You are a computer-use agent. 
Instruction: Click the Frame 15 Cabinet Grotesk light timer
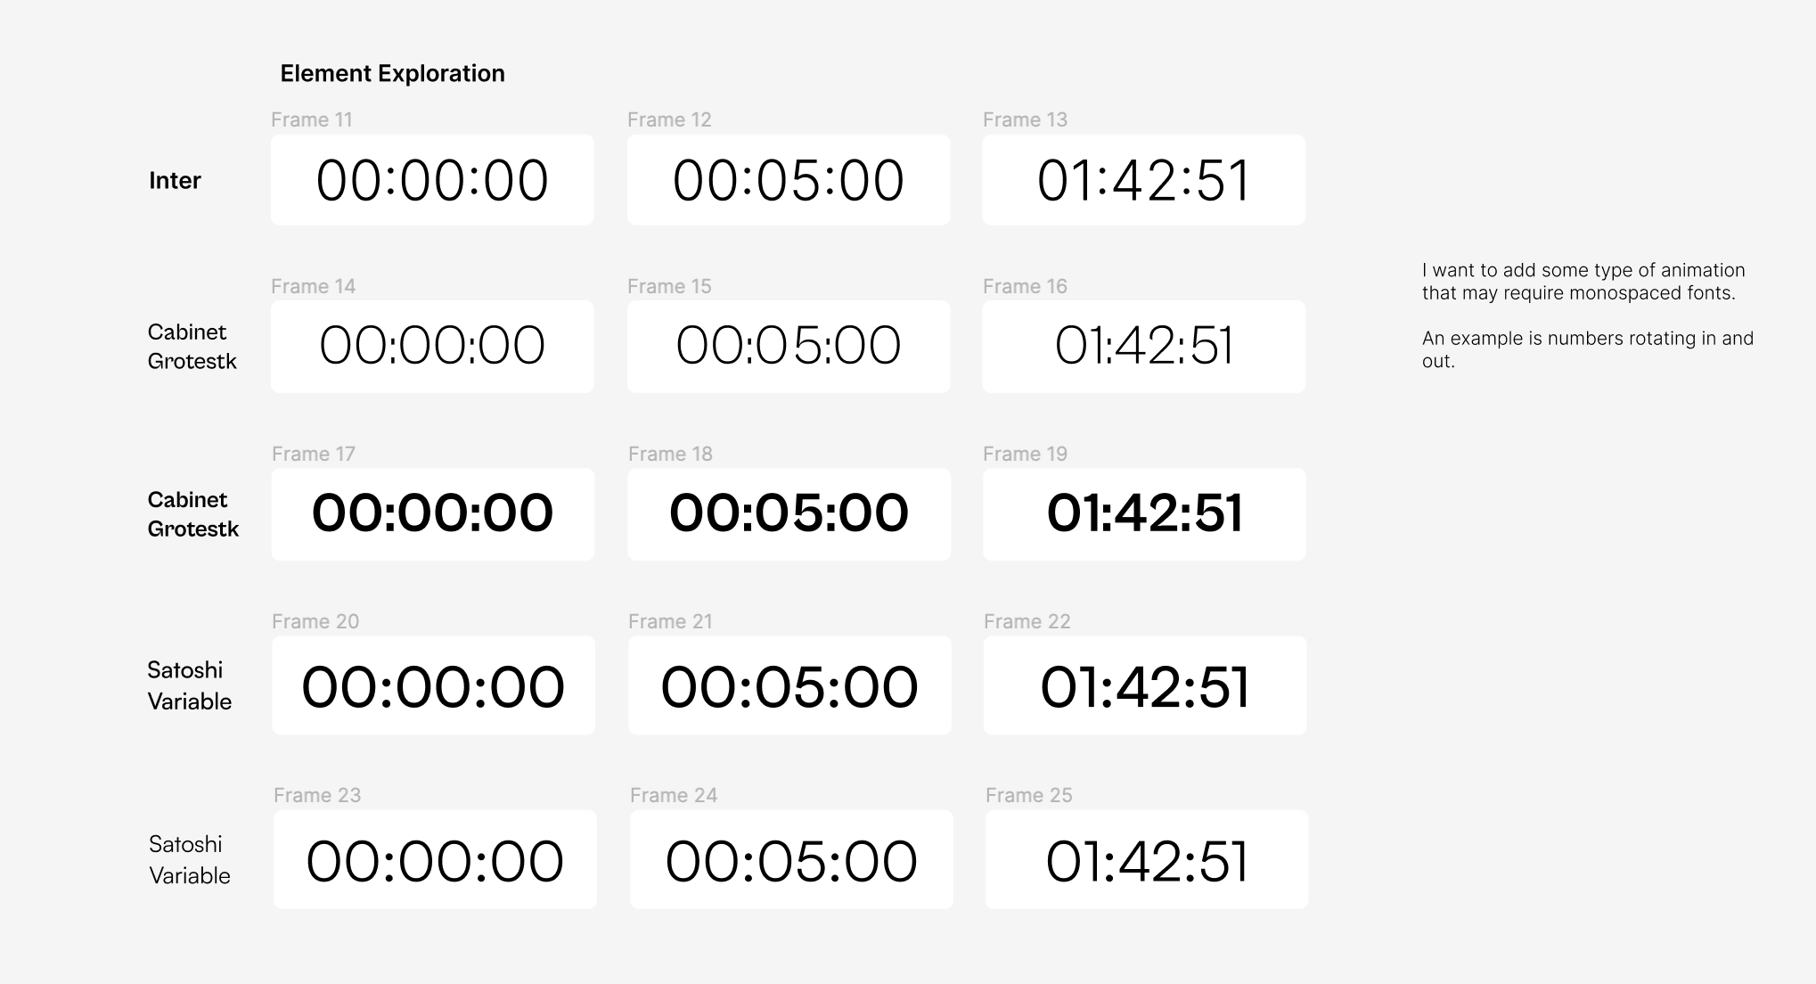(789, 347)
